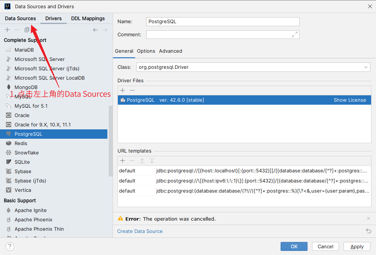Open the Class dropdown for org.postgresql.Driver
Screen dimensions: 376x255
[x=366, y=67]
